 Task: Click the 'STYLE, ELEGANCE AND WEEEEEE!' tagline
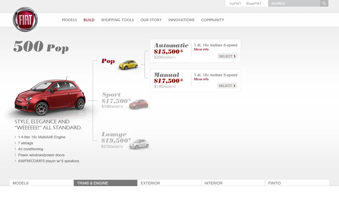click(48, 125)
